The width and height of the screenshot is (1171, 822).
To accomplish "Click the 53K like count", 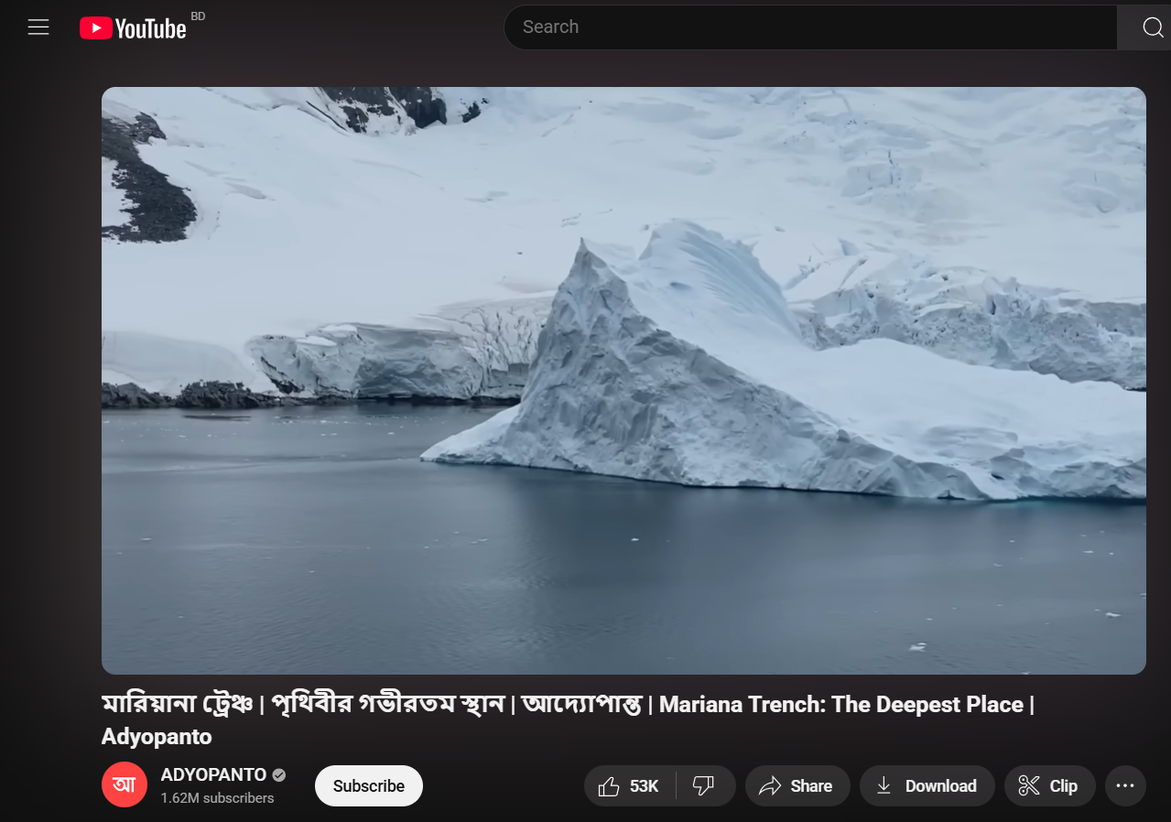I will point(645,786).
